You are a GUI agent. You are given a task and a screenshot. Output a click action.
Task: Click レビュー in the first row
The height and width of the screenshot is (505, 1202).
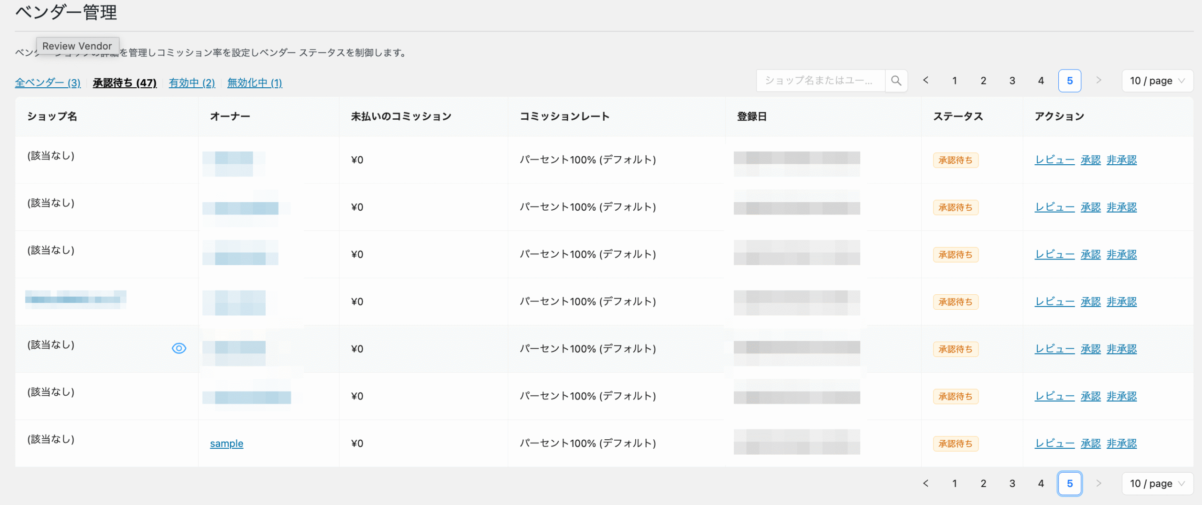tap(1054, 160)
